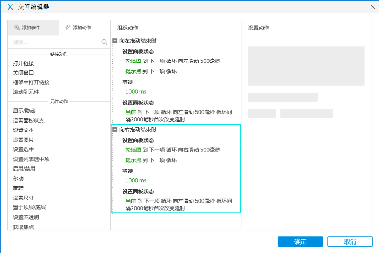The height and width of the screenshot is (253, 379).
Task: Select the 滚动到元件 action
Action: [26, 92]
